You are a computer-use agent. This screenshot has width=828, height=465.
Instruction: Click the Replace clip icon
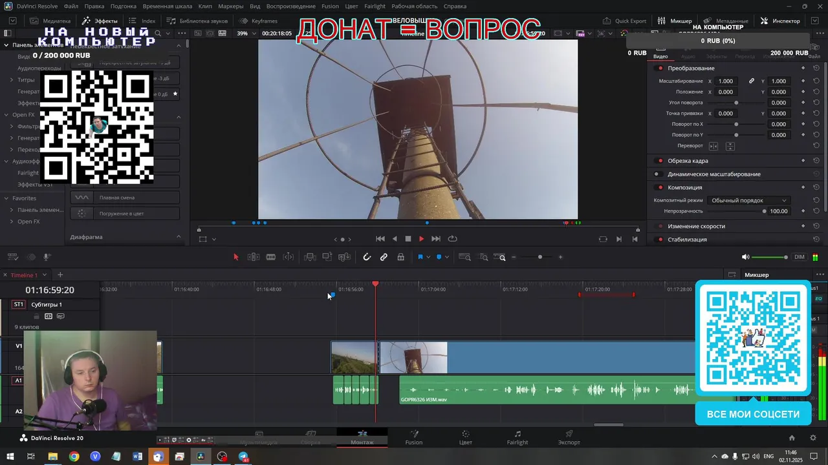345,257
